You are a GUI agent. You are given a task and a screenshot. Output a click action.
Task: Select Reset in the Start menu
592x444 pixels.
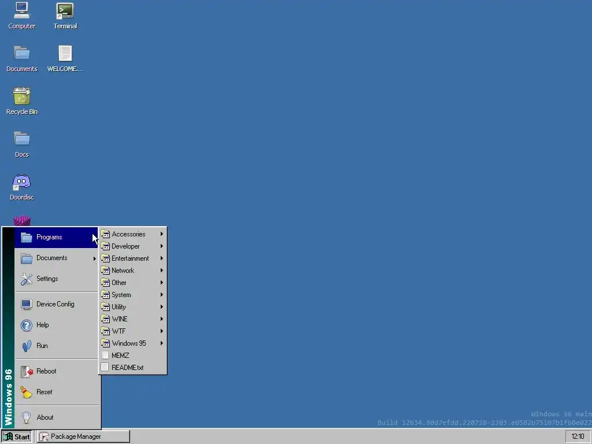pos(56,393)
